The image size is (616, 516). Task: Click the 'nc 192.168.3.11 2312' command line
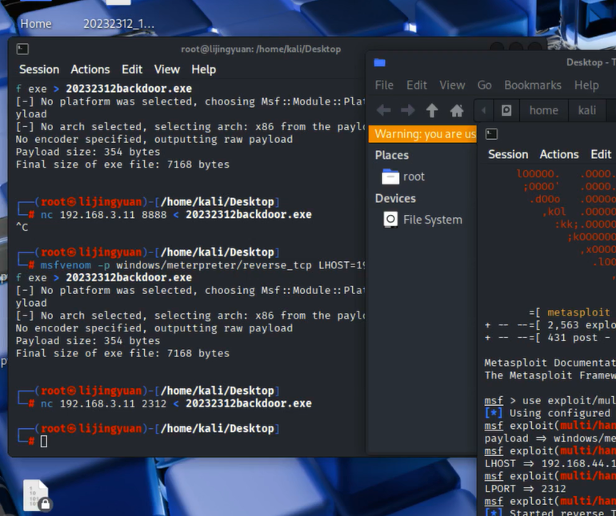tap(176, 403)
